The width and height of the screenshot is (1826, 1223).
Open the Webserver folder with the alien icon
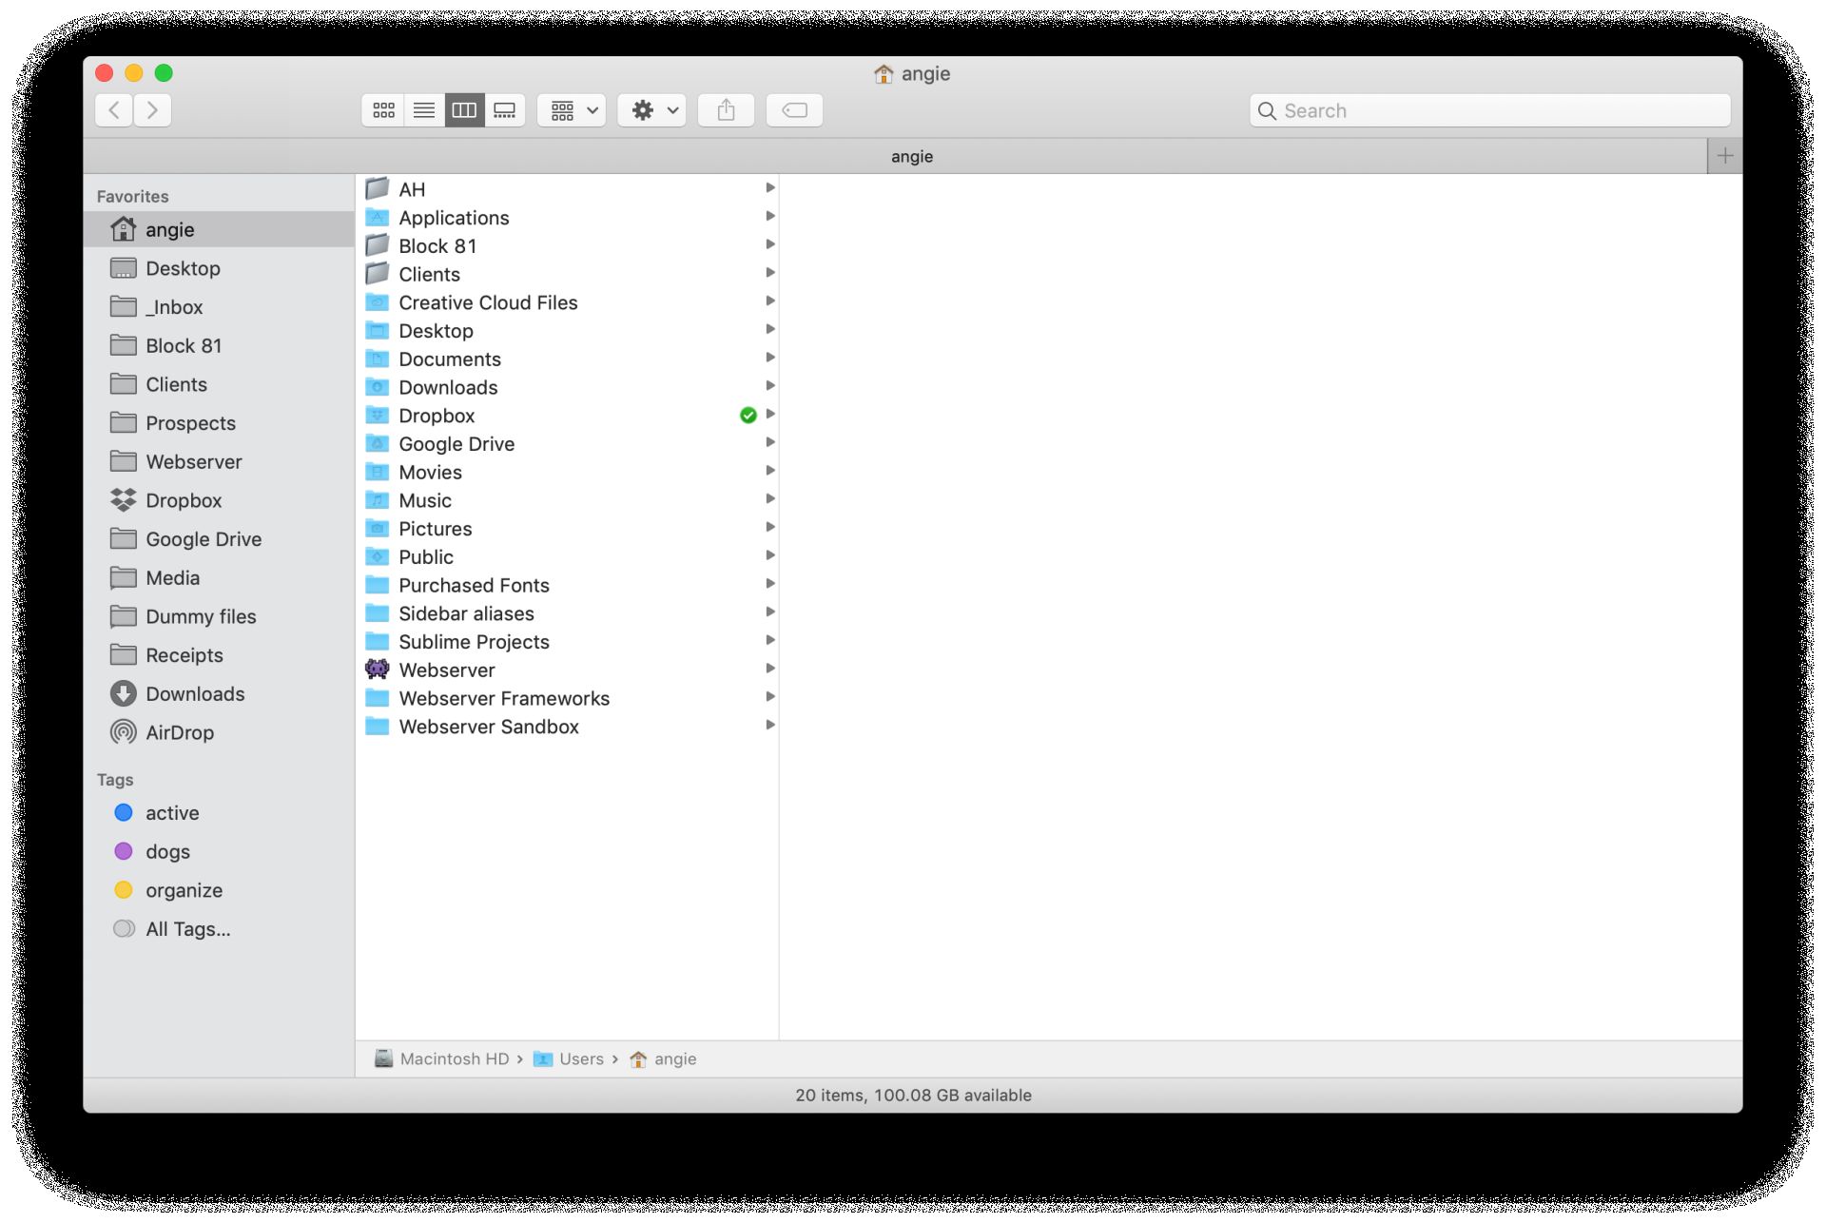(x=446, y=670)
